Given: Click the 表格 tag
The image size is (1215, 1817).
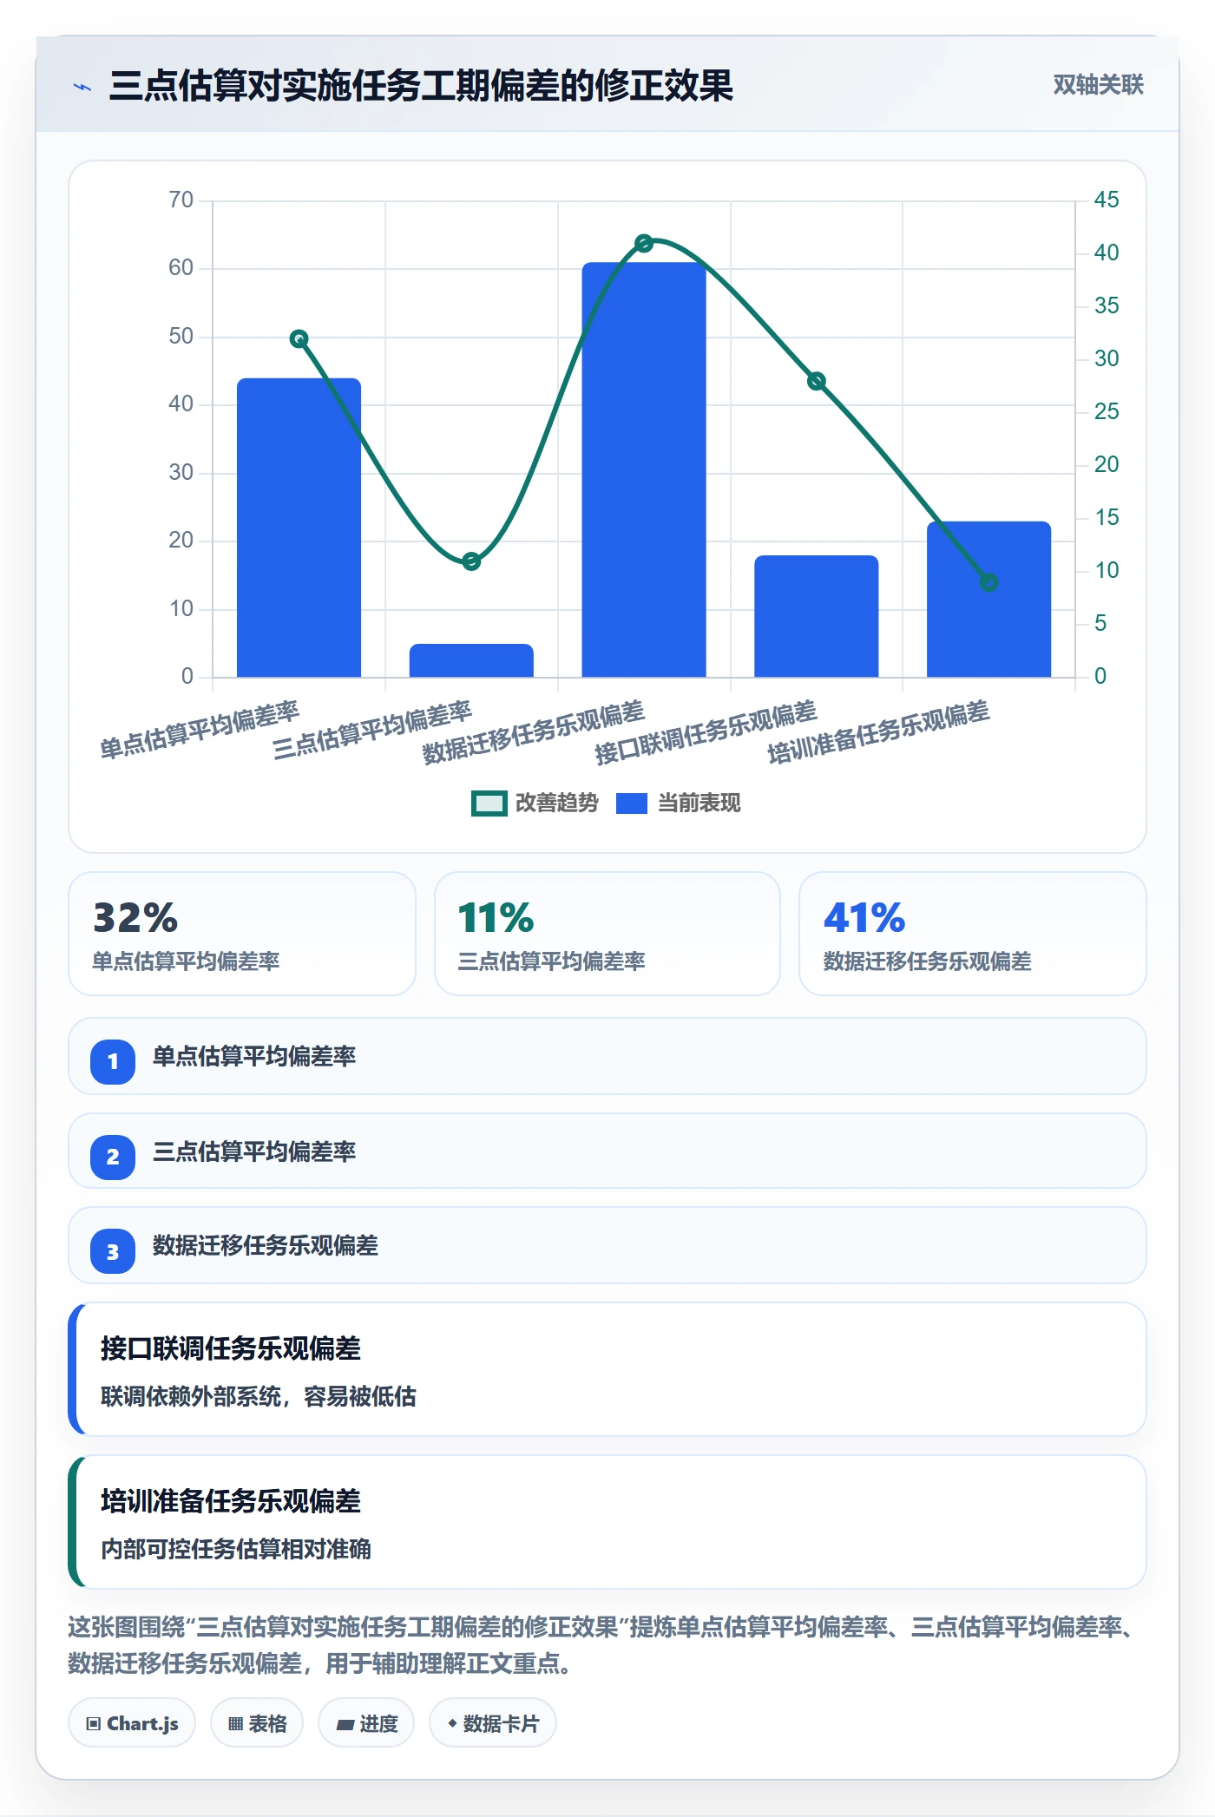Looking at the screenshot, I should (257, 1723).
